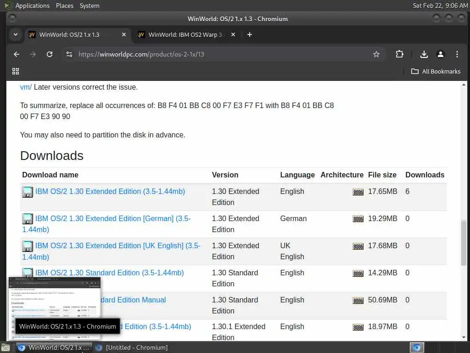Image resolution: width=470 pixels, height=353 pixels.
Task: Click 8086 chip icon in 17.68MB row
Action: coord(358,246)
